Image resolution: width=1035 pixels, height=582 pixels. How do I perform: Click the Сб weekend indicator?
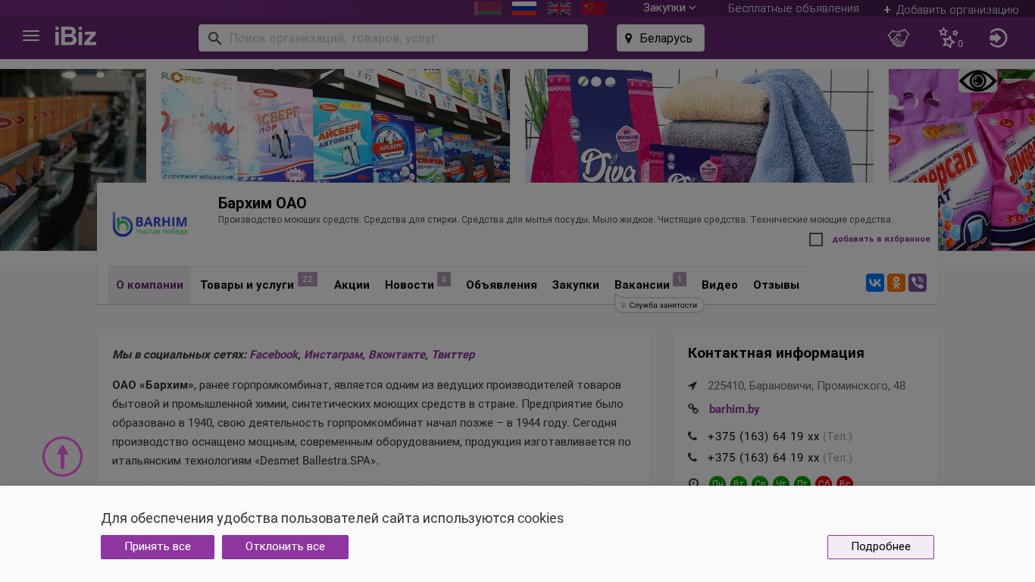[x=824, y=482]
